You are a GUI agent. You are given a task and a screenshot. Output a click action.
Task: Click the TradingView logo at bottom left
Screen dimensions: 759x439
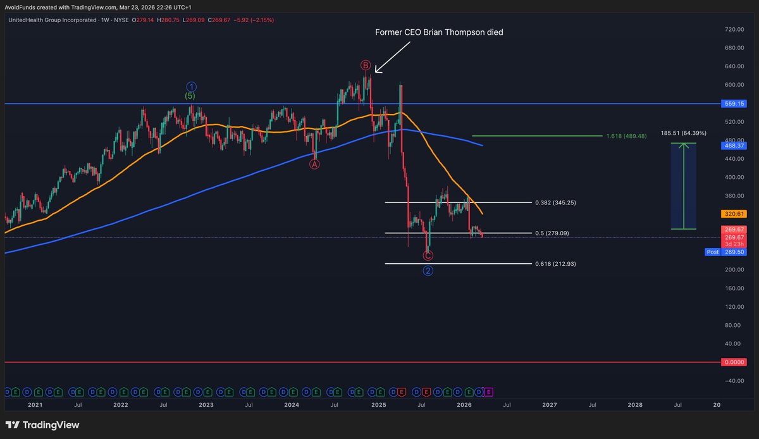click(42, 425)
